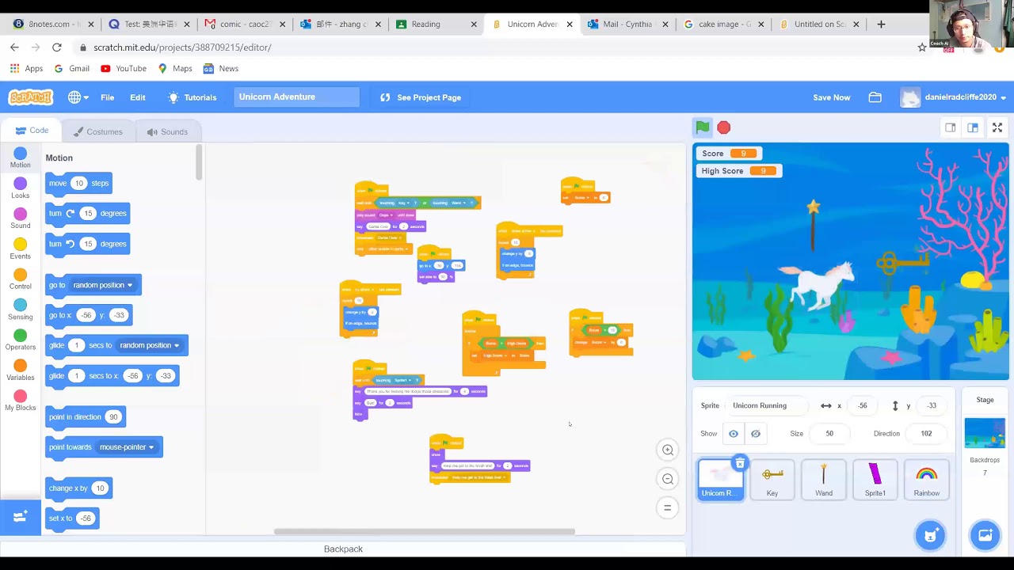Image resolution: width=1014 pixels, height=570 pixels.
Task: Edit the sprite name field
Action: pyautogui.click(x=768, y=405)
